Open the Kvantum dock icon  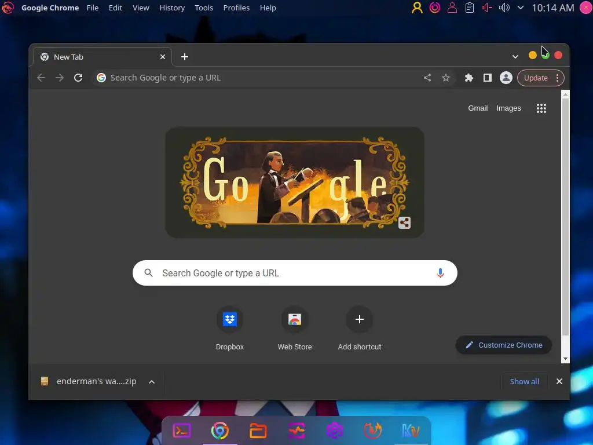coord(411,431)
